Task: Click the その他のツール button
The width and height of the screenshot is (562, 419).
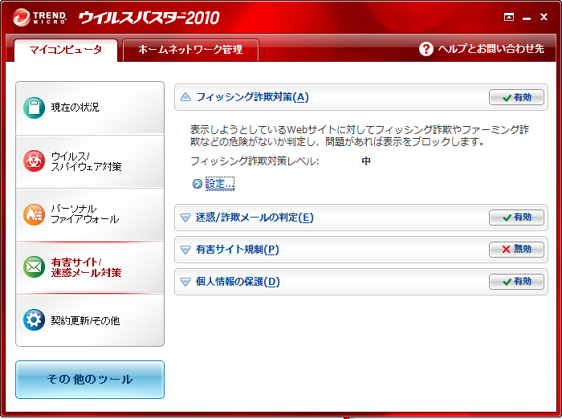Action: click(90, 379)
